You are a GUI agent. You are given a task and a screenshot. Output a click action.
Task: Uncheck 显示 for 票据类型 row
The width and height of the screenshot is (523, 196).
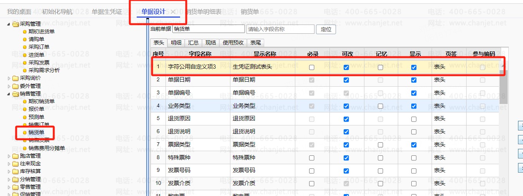[x=414, y=145]
